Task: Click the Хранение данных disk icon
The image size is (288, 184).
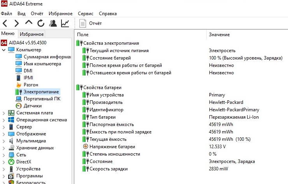Action: (x=11, y=148)
